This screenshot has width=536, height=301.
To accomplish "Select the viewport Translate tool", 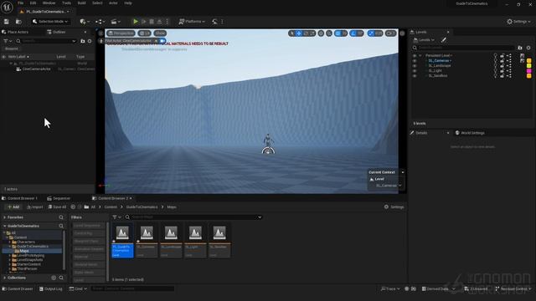I will click(298, 33).
